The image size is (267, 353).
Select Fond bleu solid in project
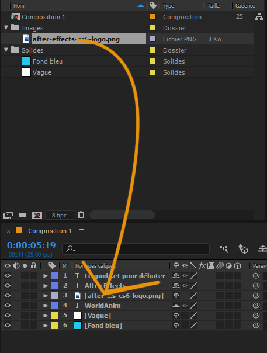[47, 61]
